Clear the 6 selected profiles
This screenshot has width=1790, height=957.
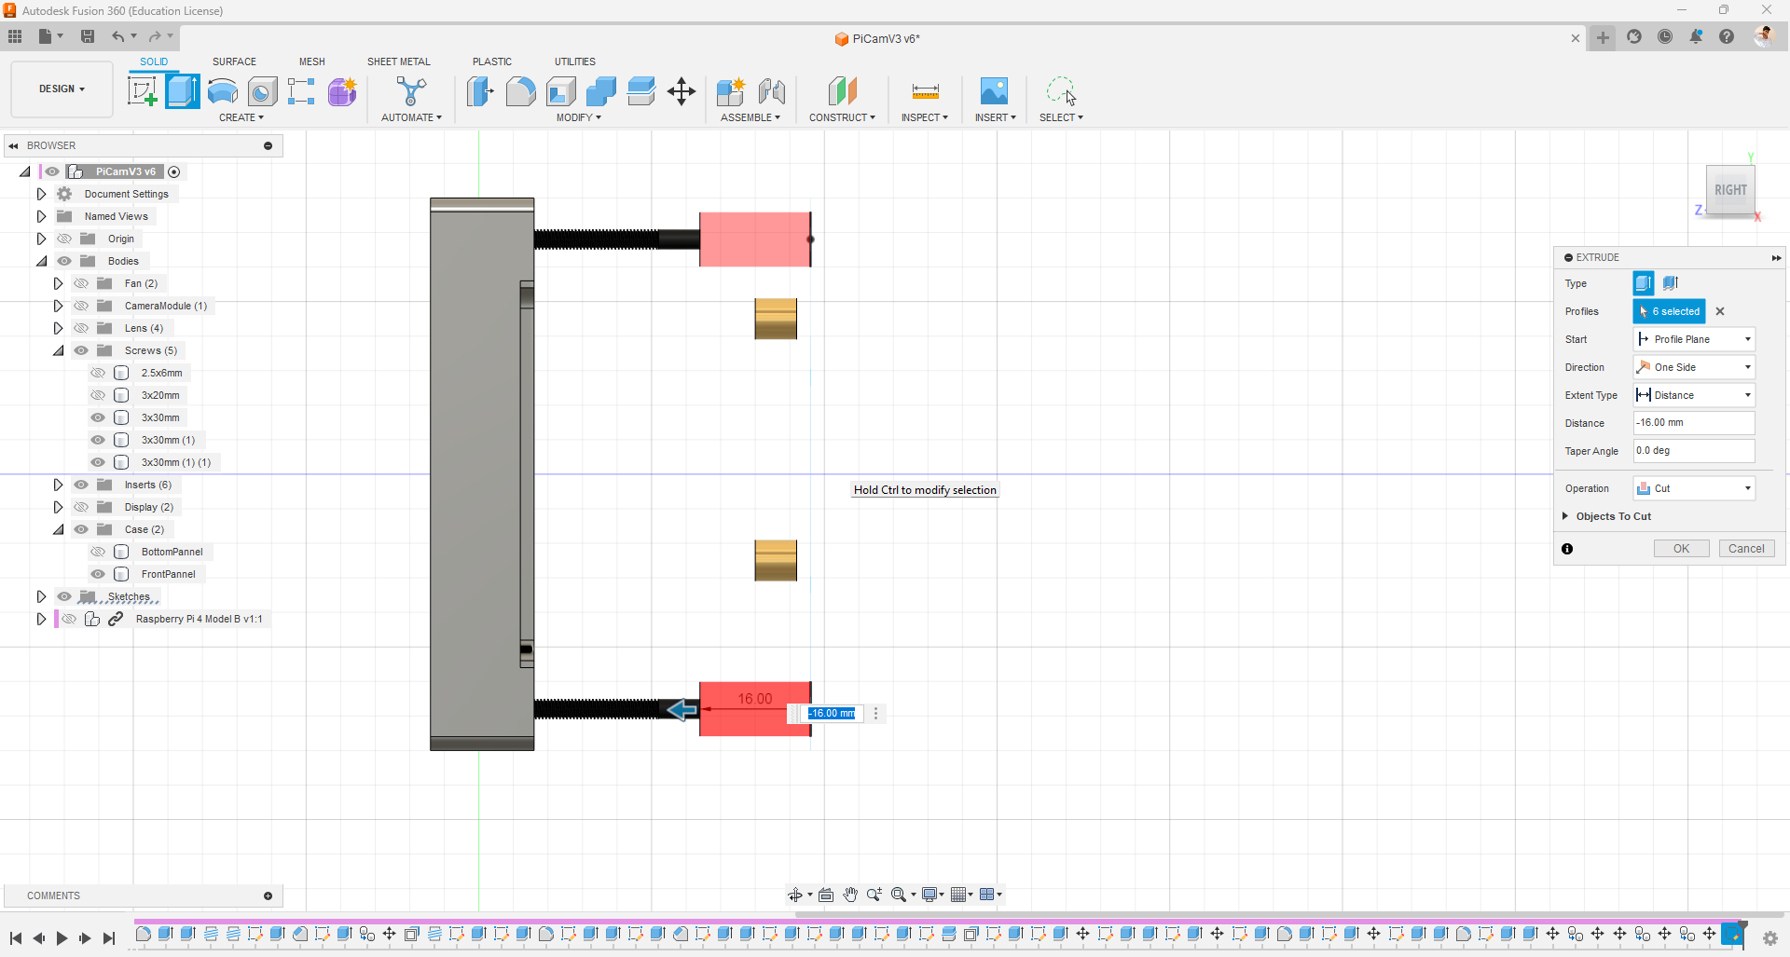1720,311
